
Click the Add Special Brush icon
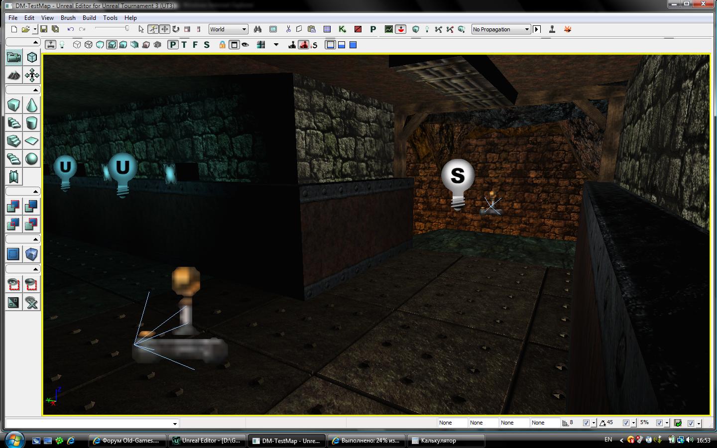pos(14,254)
